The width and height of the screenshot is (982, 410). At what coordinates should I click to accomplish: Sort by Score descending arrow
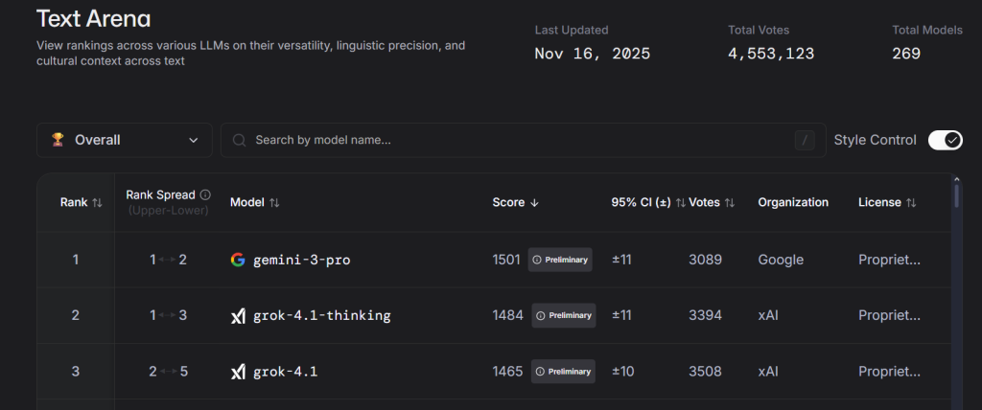535,202
